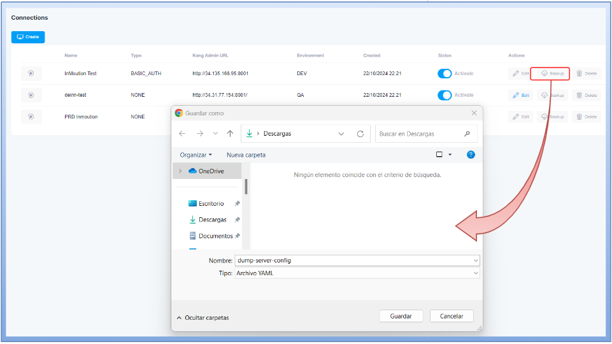Expand the OneDrive tree node
Viewport: 612px width, 344px height.
180,171
